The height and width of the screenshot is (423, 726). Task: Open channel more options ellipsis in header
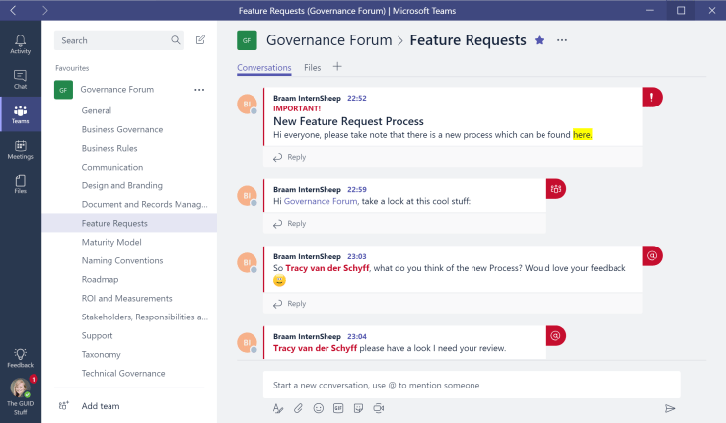coord(562,40)
